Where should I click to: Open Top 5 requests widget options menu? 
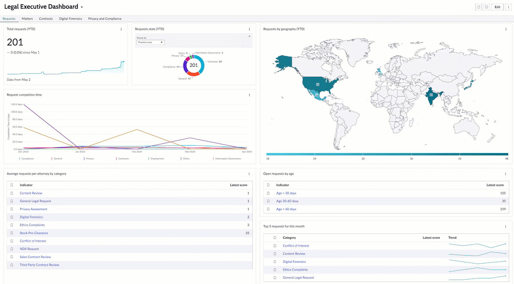coord(506,227)
